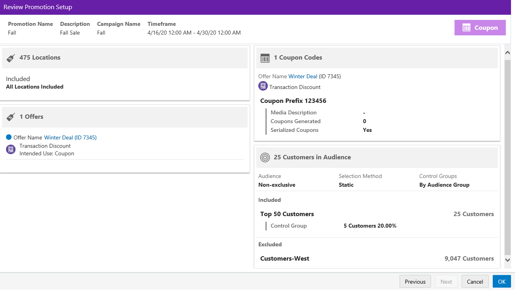Click the Excluded label in Audience panel
Image resolution: width=515 pixels, height=290 pixels.
(x=270, y=244)
